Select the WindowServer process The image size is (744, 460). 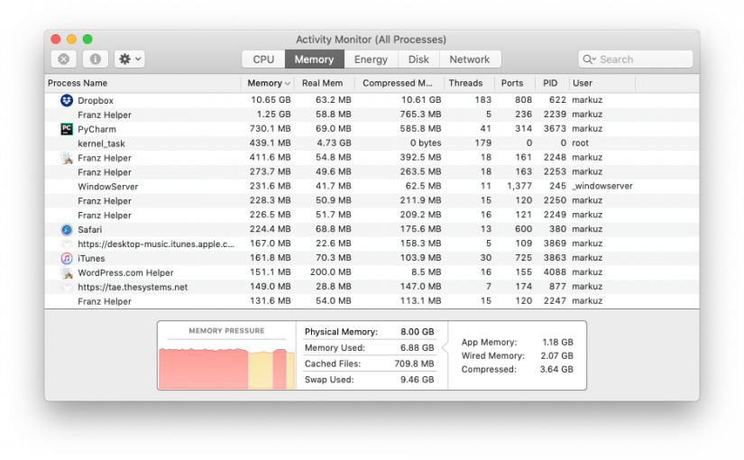tap(372, 186)
